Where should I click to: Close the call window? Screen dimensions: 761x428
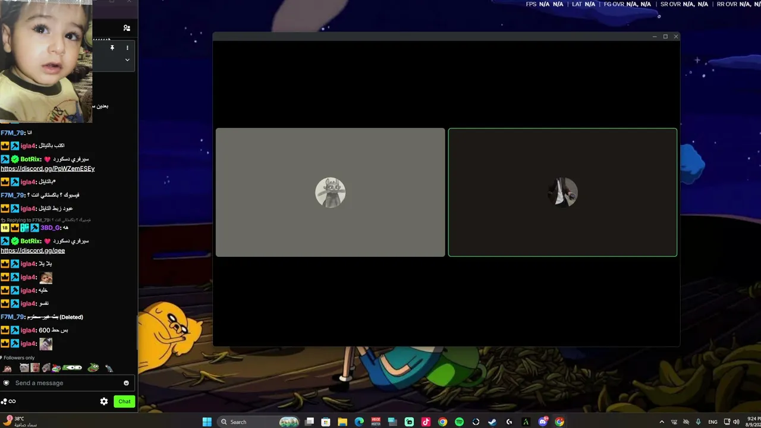pyautogui.click(x=676, y=37)
